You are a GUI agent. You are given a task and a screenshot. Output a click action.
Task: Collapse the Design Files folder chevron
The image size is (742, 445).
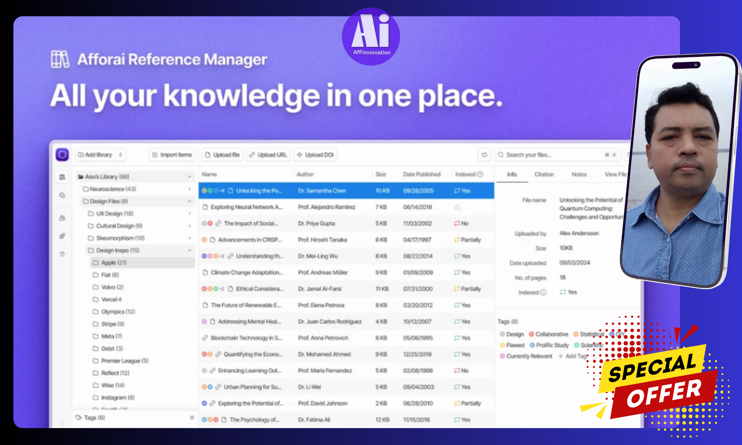click(x=190, y=201)
